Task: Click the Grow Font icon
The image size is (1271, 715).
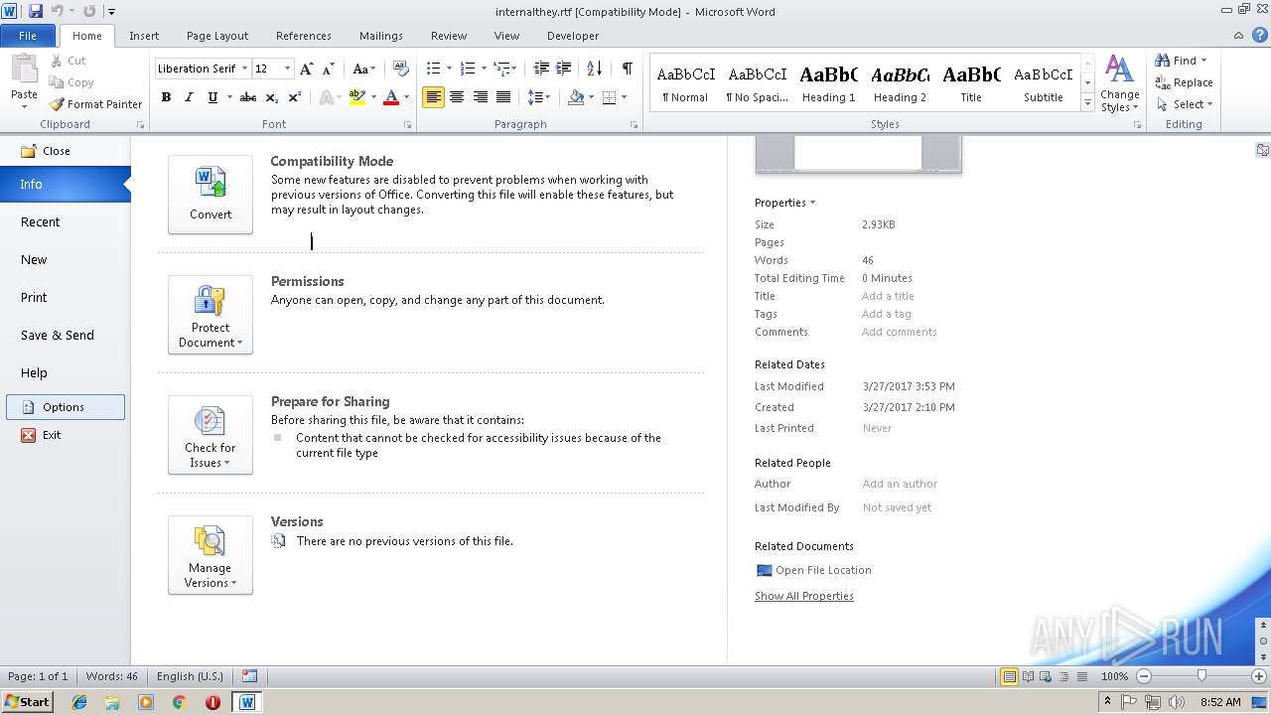Action: click(x=307, y=69)
